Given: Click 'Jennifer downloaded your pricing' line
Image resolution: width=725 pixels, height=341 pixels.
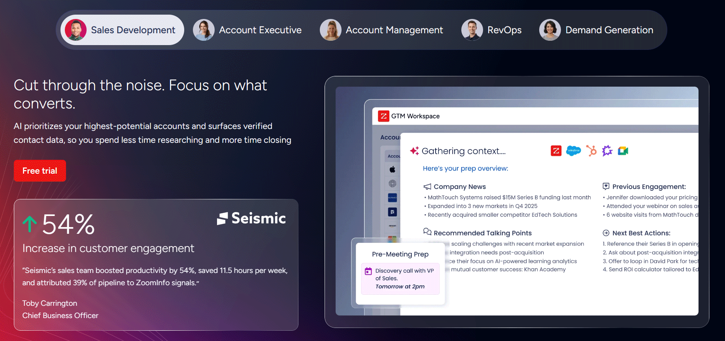Looking at the screenshot, I should 650,197.
